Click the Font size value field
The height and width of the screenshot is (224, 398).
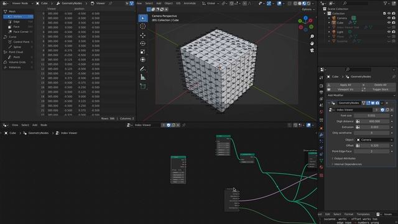(372, 116)
